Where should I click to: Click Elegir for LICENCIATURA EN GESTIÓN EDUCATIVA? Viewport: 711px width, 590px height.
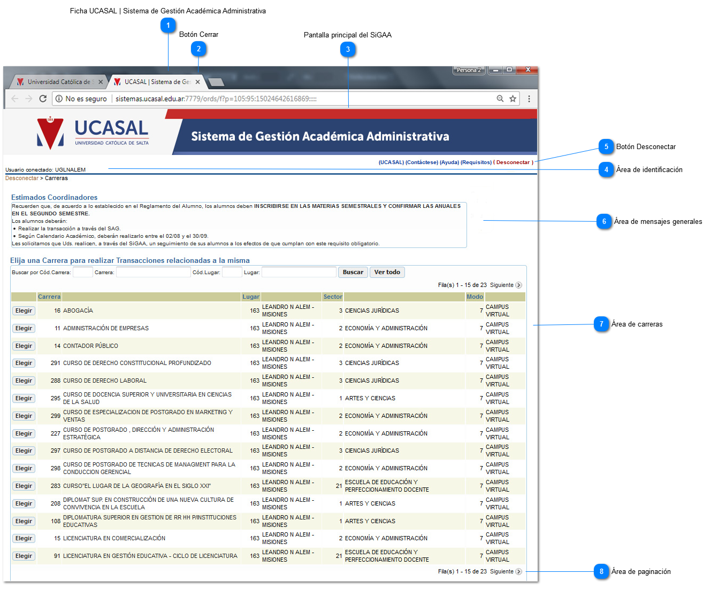click(x=24, y=556)
